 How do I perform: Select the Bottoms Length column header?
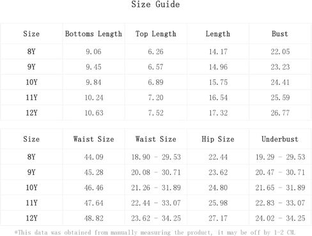pos(93,34)
